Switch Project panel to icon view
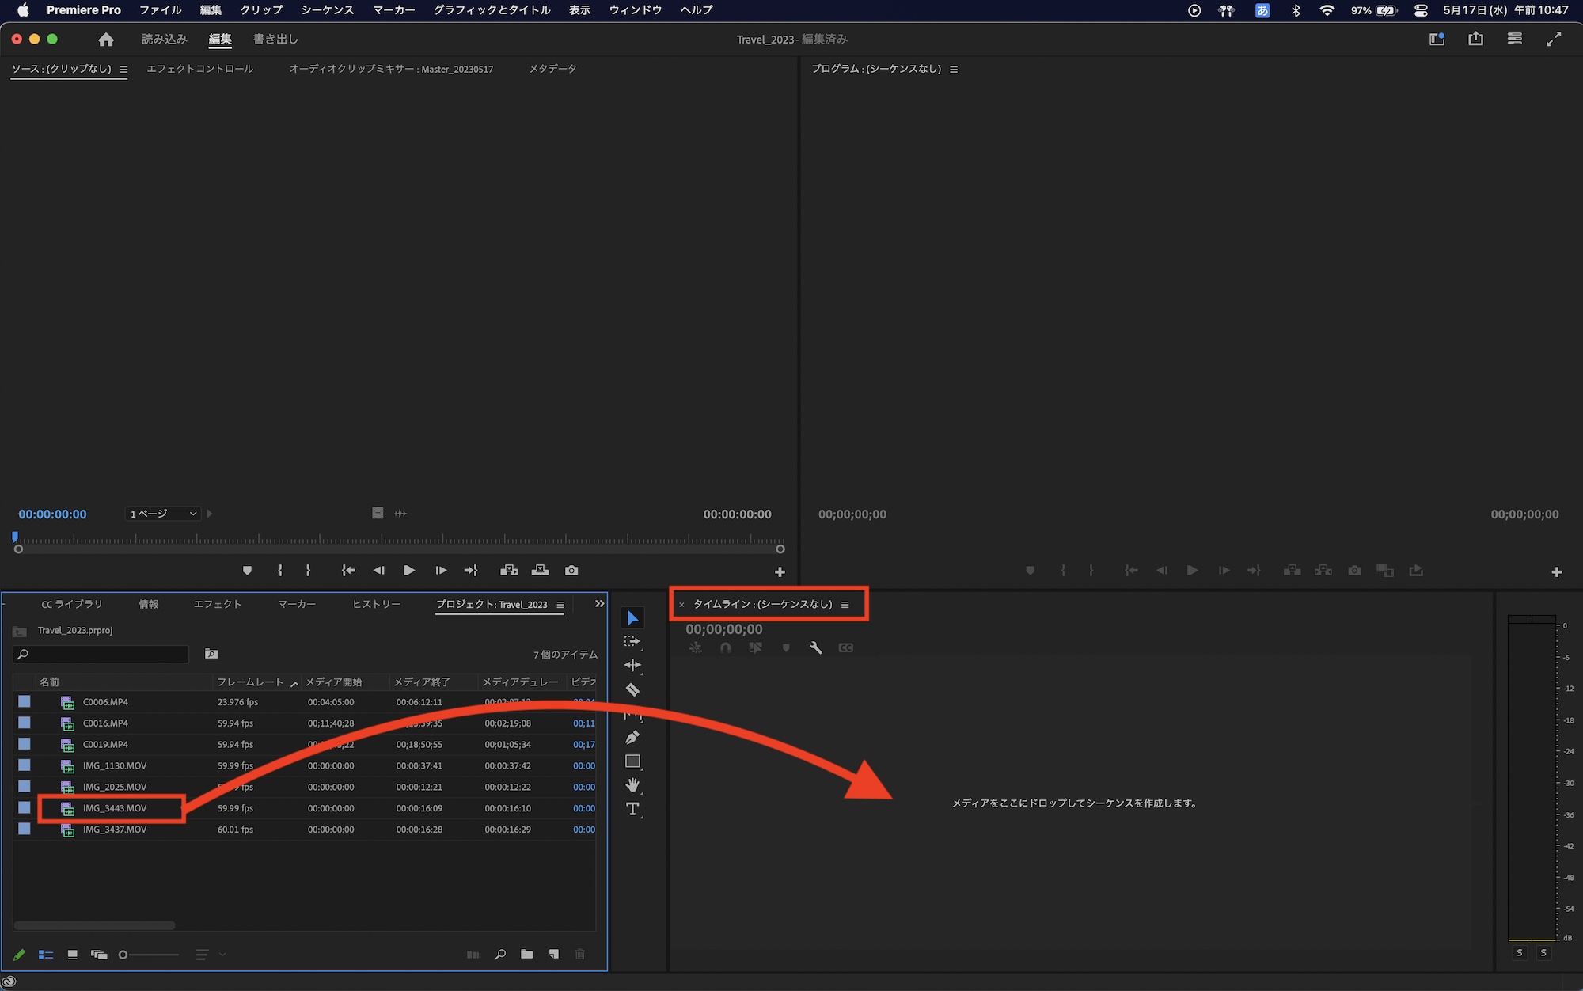 (x=72, y=955)
